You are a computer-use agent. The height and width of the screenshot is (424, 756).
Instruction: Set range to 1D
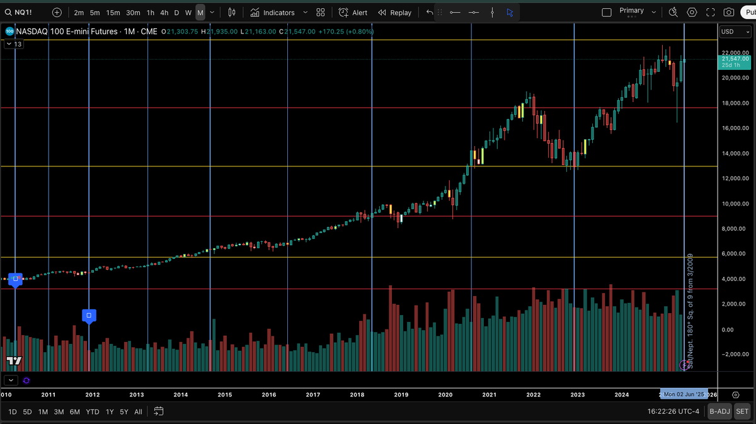point(12,411)
